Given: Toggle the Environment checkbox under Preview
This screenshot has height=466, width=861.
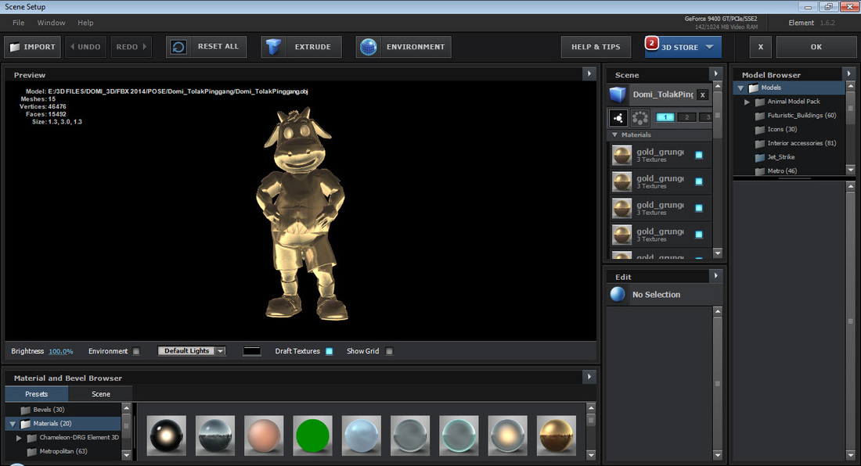Looking at the screenshot, I should pyautogui.click(x=136, y=351).
